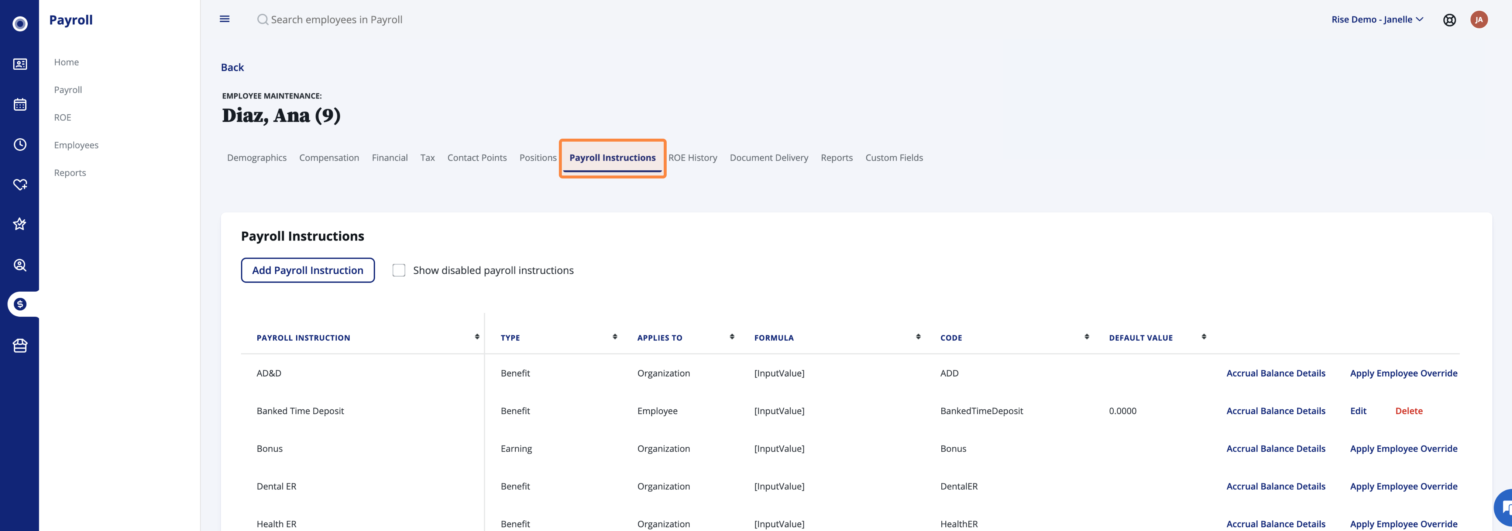1512x531 pixels.
Task: Open the Positions tab
Action: 537,158
